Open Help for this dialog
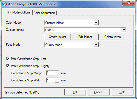The height and width of the screenshot is (99, 137). [x=122, y=92]
